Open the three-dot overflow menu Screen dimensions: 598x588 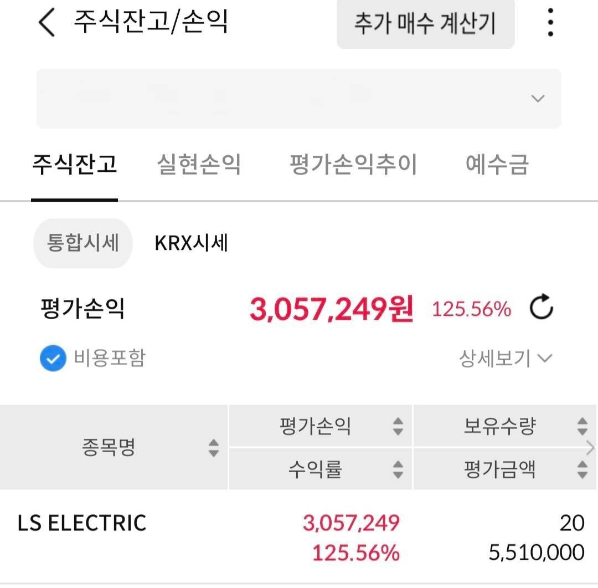click(549, 23)
